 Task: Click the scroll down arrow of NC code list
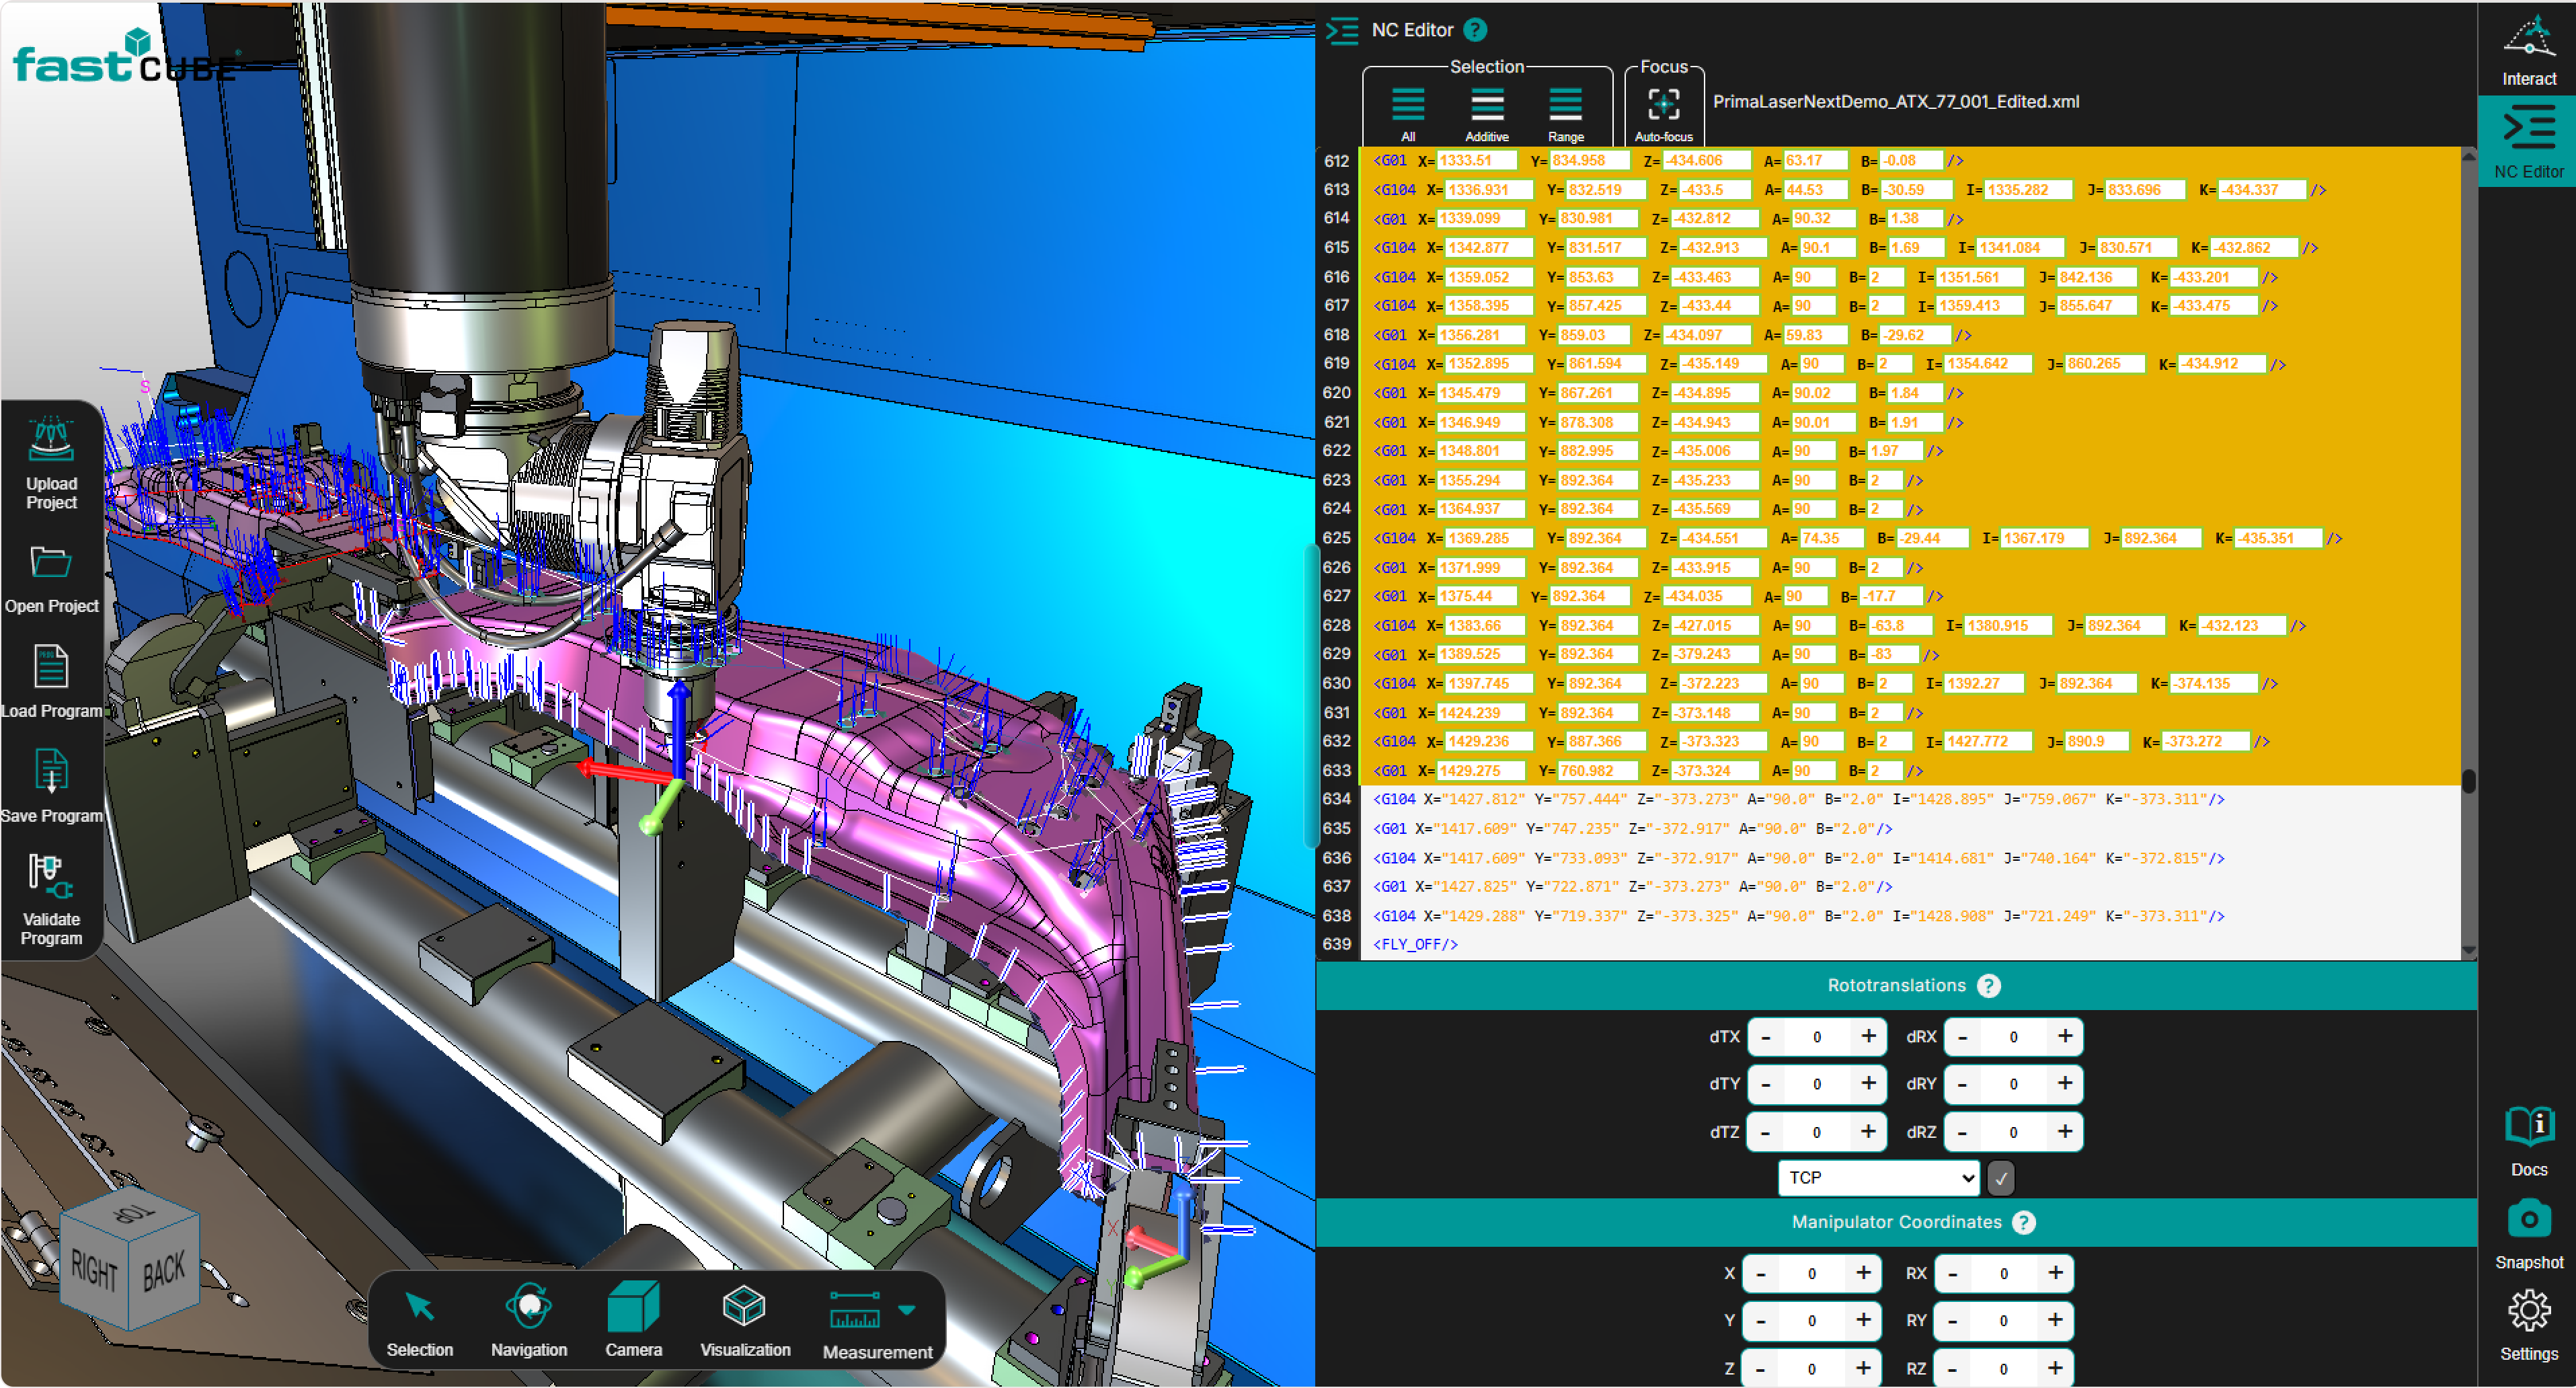coord(2468,950)
